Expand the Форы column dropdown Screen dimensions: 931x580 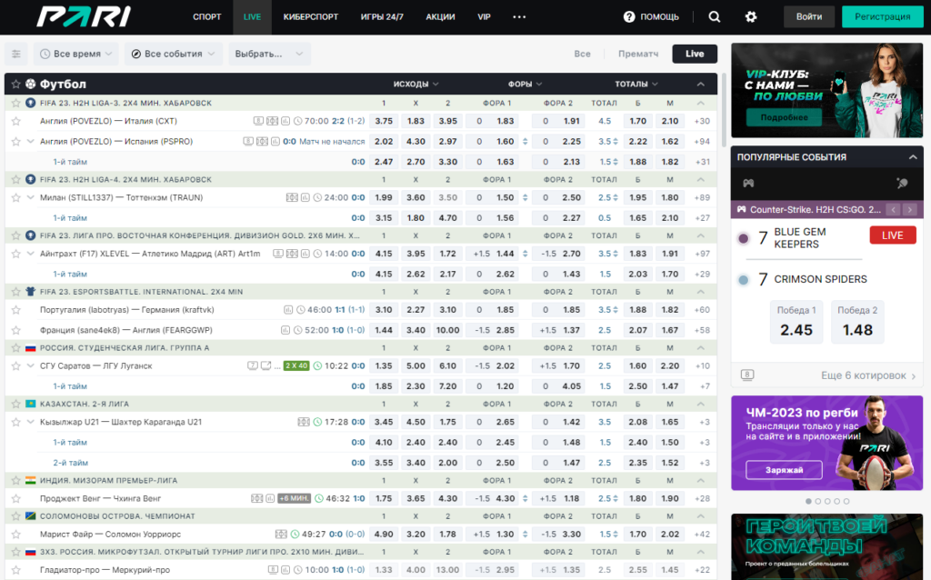point(525,84)
